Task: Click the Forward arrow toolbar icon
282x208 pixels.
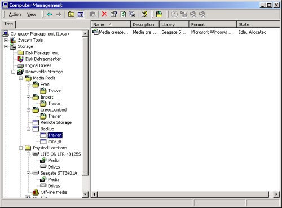Action: point(59,15)
